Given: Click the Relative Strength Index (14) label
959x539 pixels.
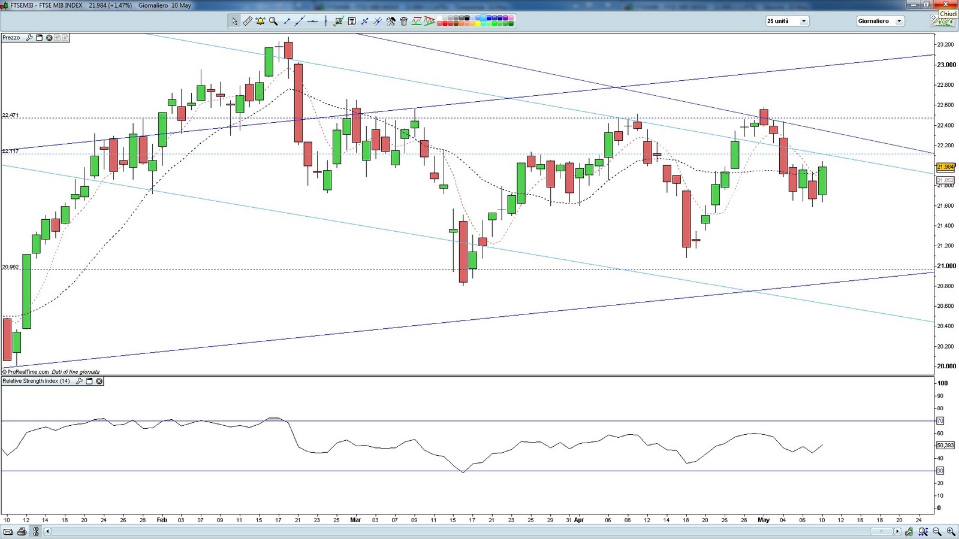Looking at the screenshot, I should 36,381.
